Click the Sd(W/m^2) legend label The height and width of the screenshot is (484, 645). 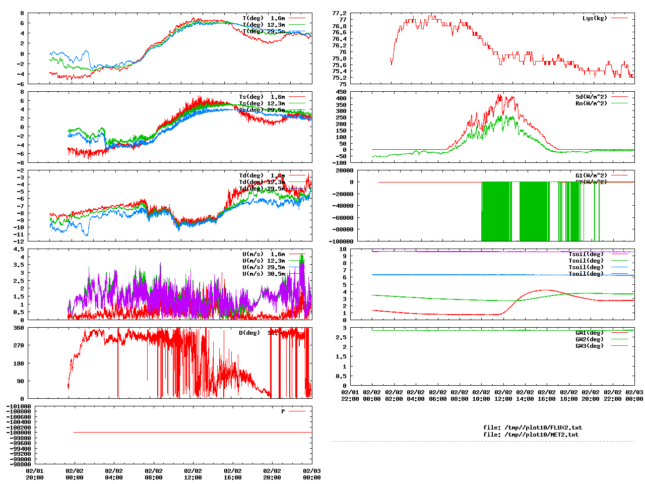(592, 97)
